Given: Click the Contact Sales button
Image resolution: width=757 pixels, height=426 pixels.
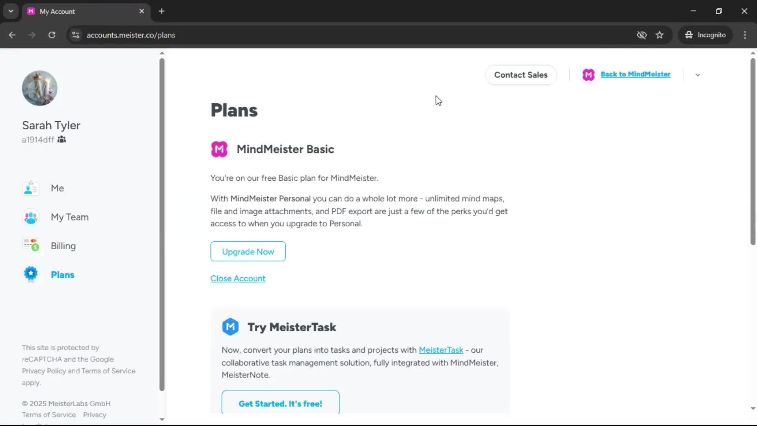Looking at the screenshot, I should tap(520, 75).
